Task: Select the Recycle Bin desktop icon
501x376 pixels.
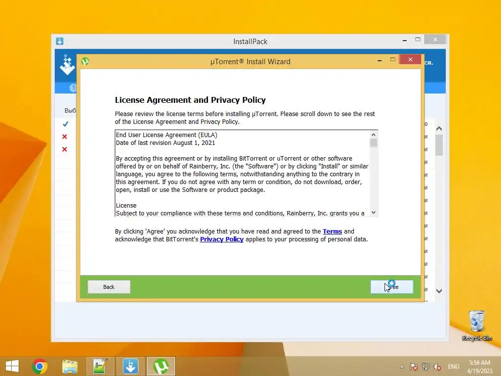Action: (477, 326)
